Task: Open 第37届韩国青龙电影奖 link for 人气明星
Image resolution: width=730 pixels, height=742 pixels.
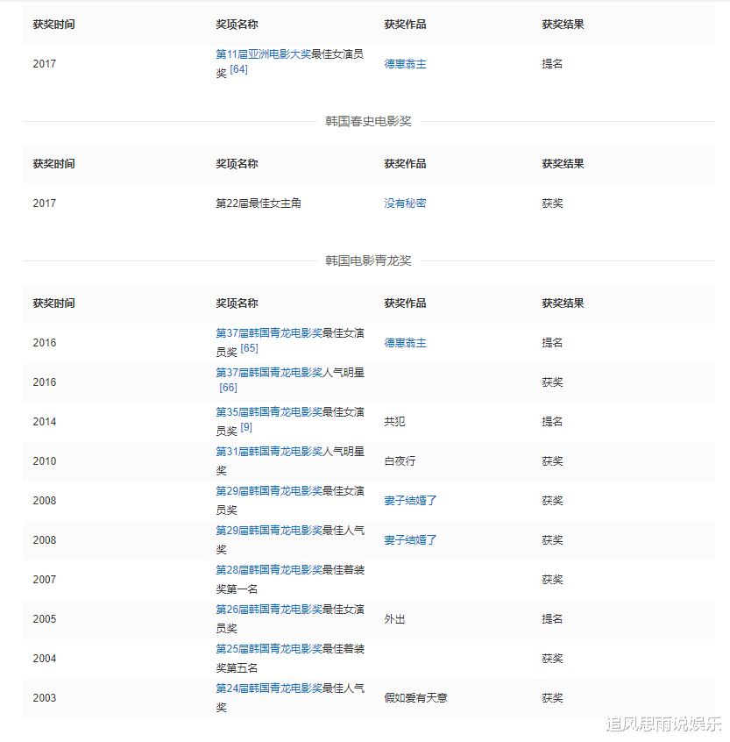Action: point(269,373)
